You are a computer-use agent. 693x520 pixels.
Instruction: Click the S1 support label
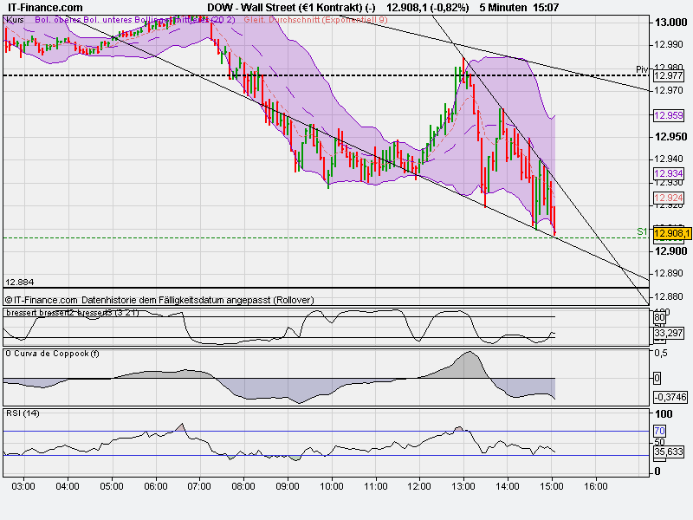(x=642, y=231)
